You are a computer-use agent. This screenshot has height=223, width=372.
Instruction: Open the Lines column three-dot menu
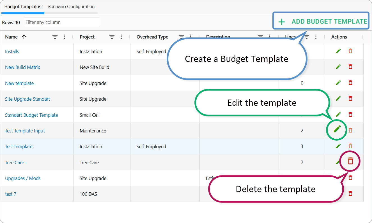coord(316,37)
